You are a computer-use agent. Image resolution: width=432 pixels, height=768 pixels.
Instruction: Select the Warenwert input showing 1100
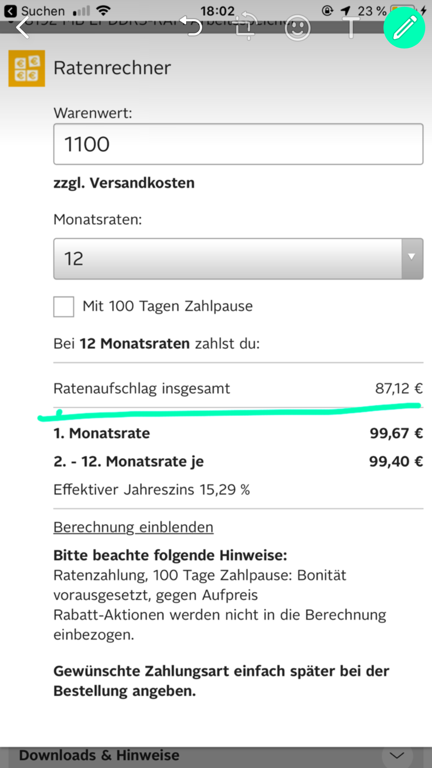(238, 144)
